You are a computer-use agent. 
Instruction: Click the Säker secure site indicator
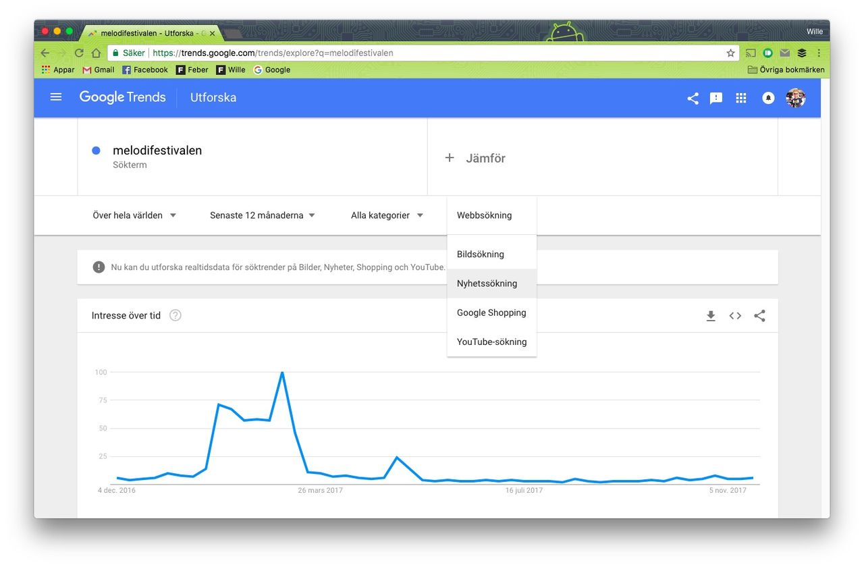tap(129, 53)
